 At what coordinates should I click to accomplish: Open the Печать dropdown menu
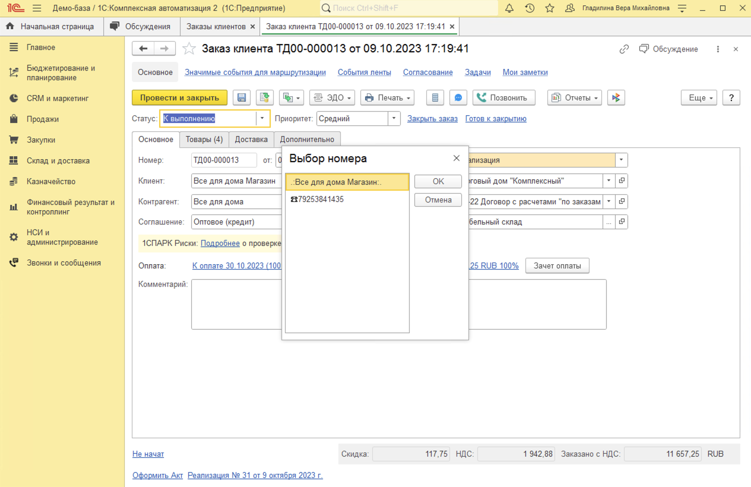387,98
